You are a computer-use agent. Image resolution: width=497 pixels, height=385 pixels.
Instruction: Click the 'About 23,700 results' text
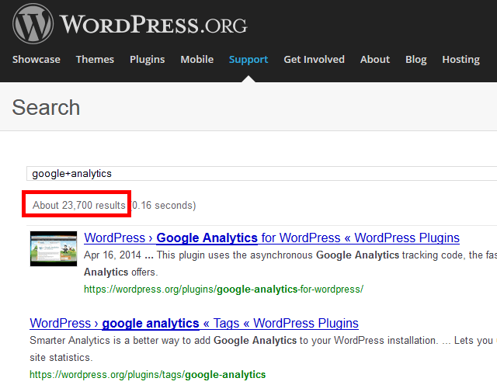click(x=79, y=206)
